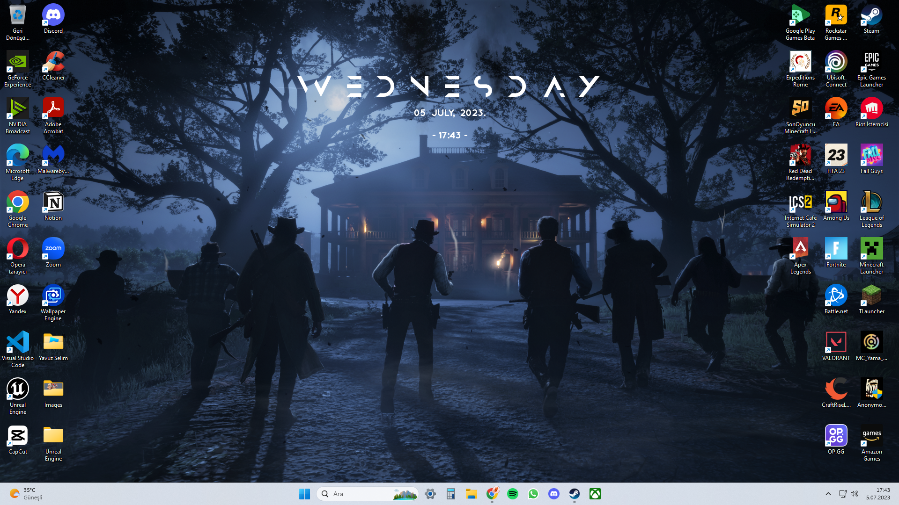Open the TLauncher shortcut
Screen dimensions: 899x505
tap(871, 300)
